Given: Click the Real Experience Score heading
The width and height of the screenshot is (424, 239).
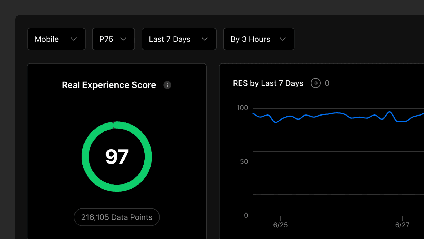Looking at the screenshot, I should 109,85.
